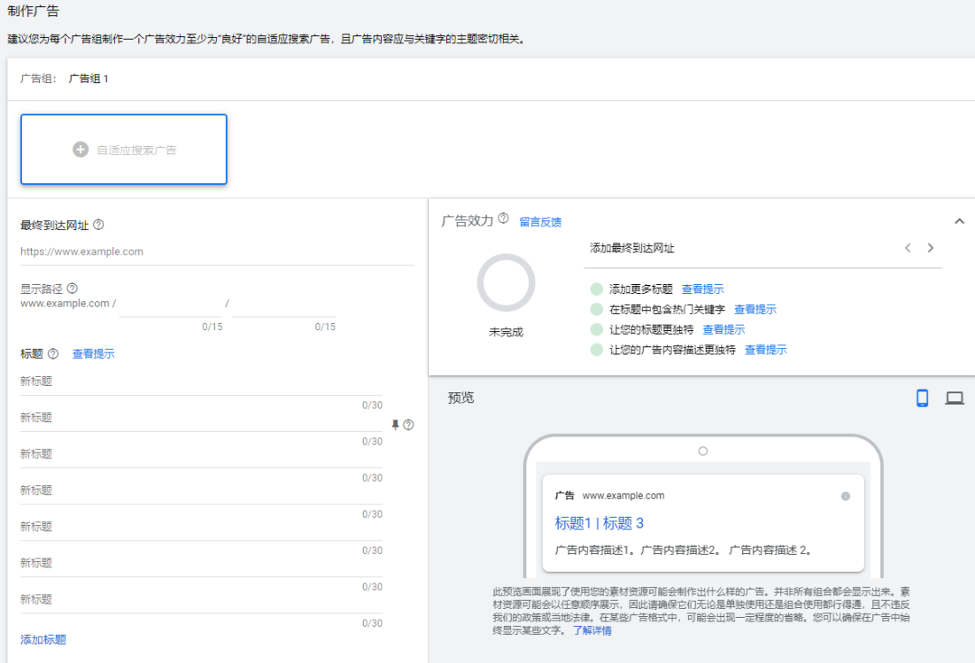Click the ad strength progress circle
975x663 pixels.
(x=507, y=282)
